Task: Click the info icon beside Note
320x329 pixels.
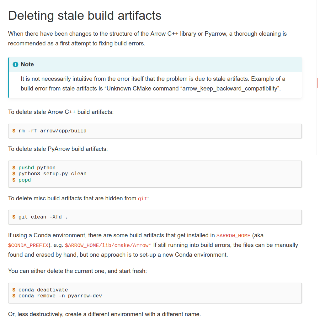Action: tap(15, 64)
